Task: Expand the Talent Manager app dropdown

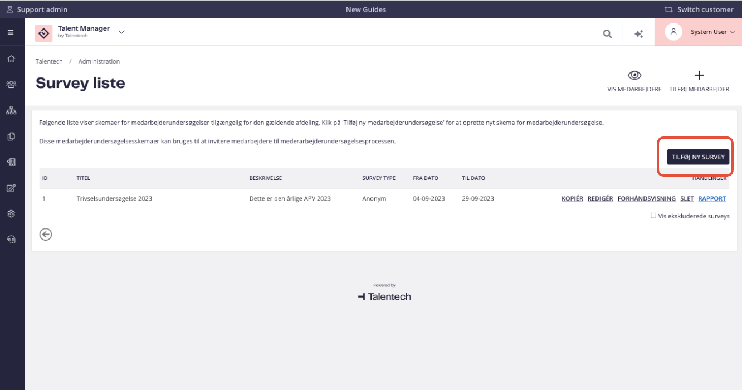Action: [121, 32]
